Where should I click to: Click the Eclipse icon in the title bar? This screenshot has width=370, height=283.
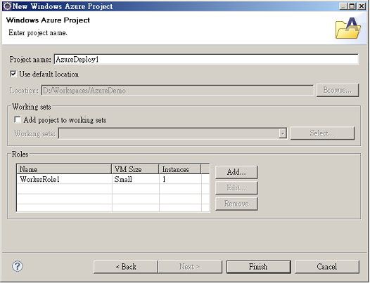[x=7, y=6]
